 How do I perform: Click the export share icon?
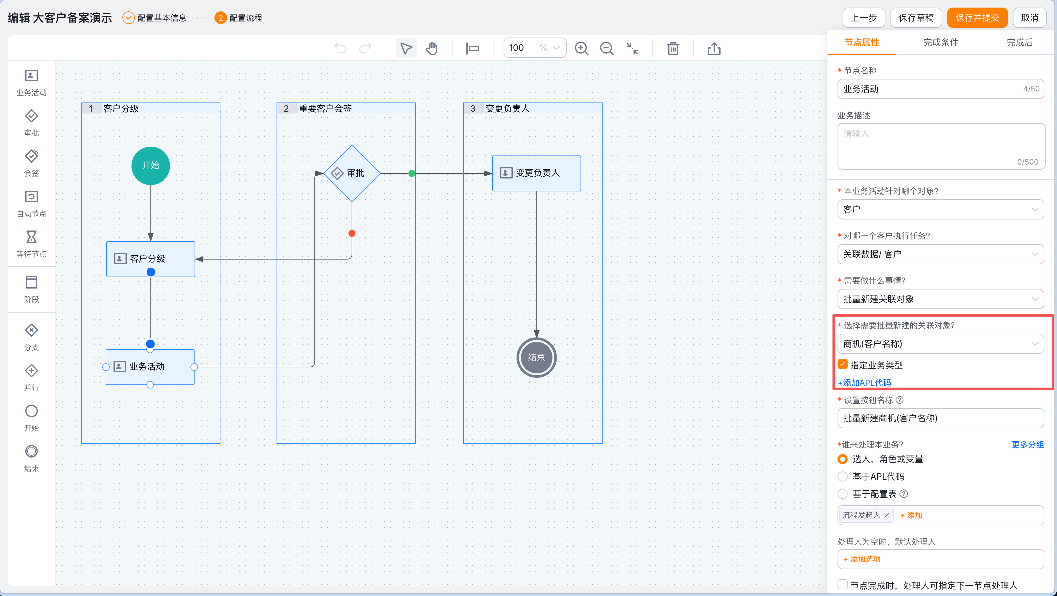(714, 49)
